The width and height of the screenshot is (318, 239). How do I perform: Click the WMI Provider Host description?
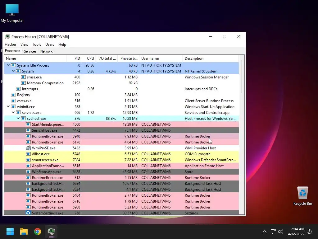pyautogui.click(x=200, y=148)
